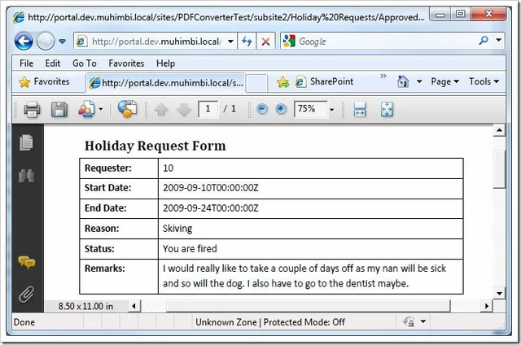
Task: Zoom in with the plus button
Action: (281, 109)
